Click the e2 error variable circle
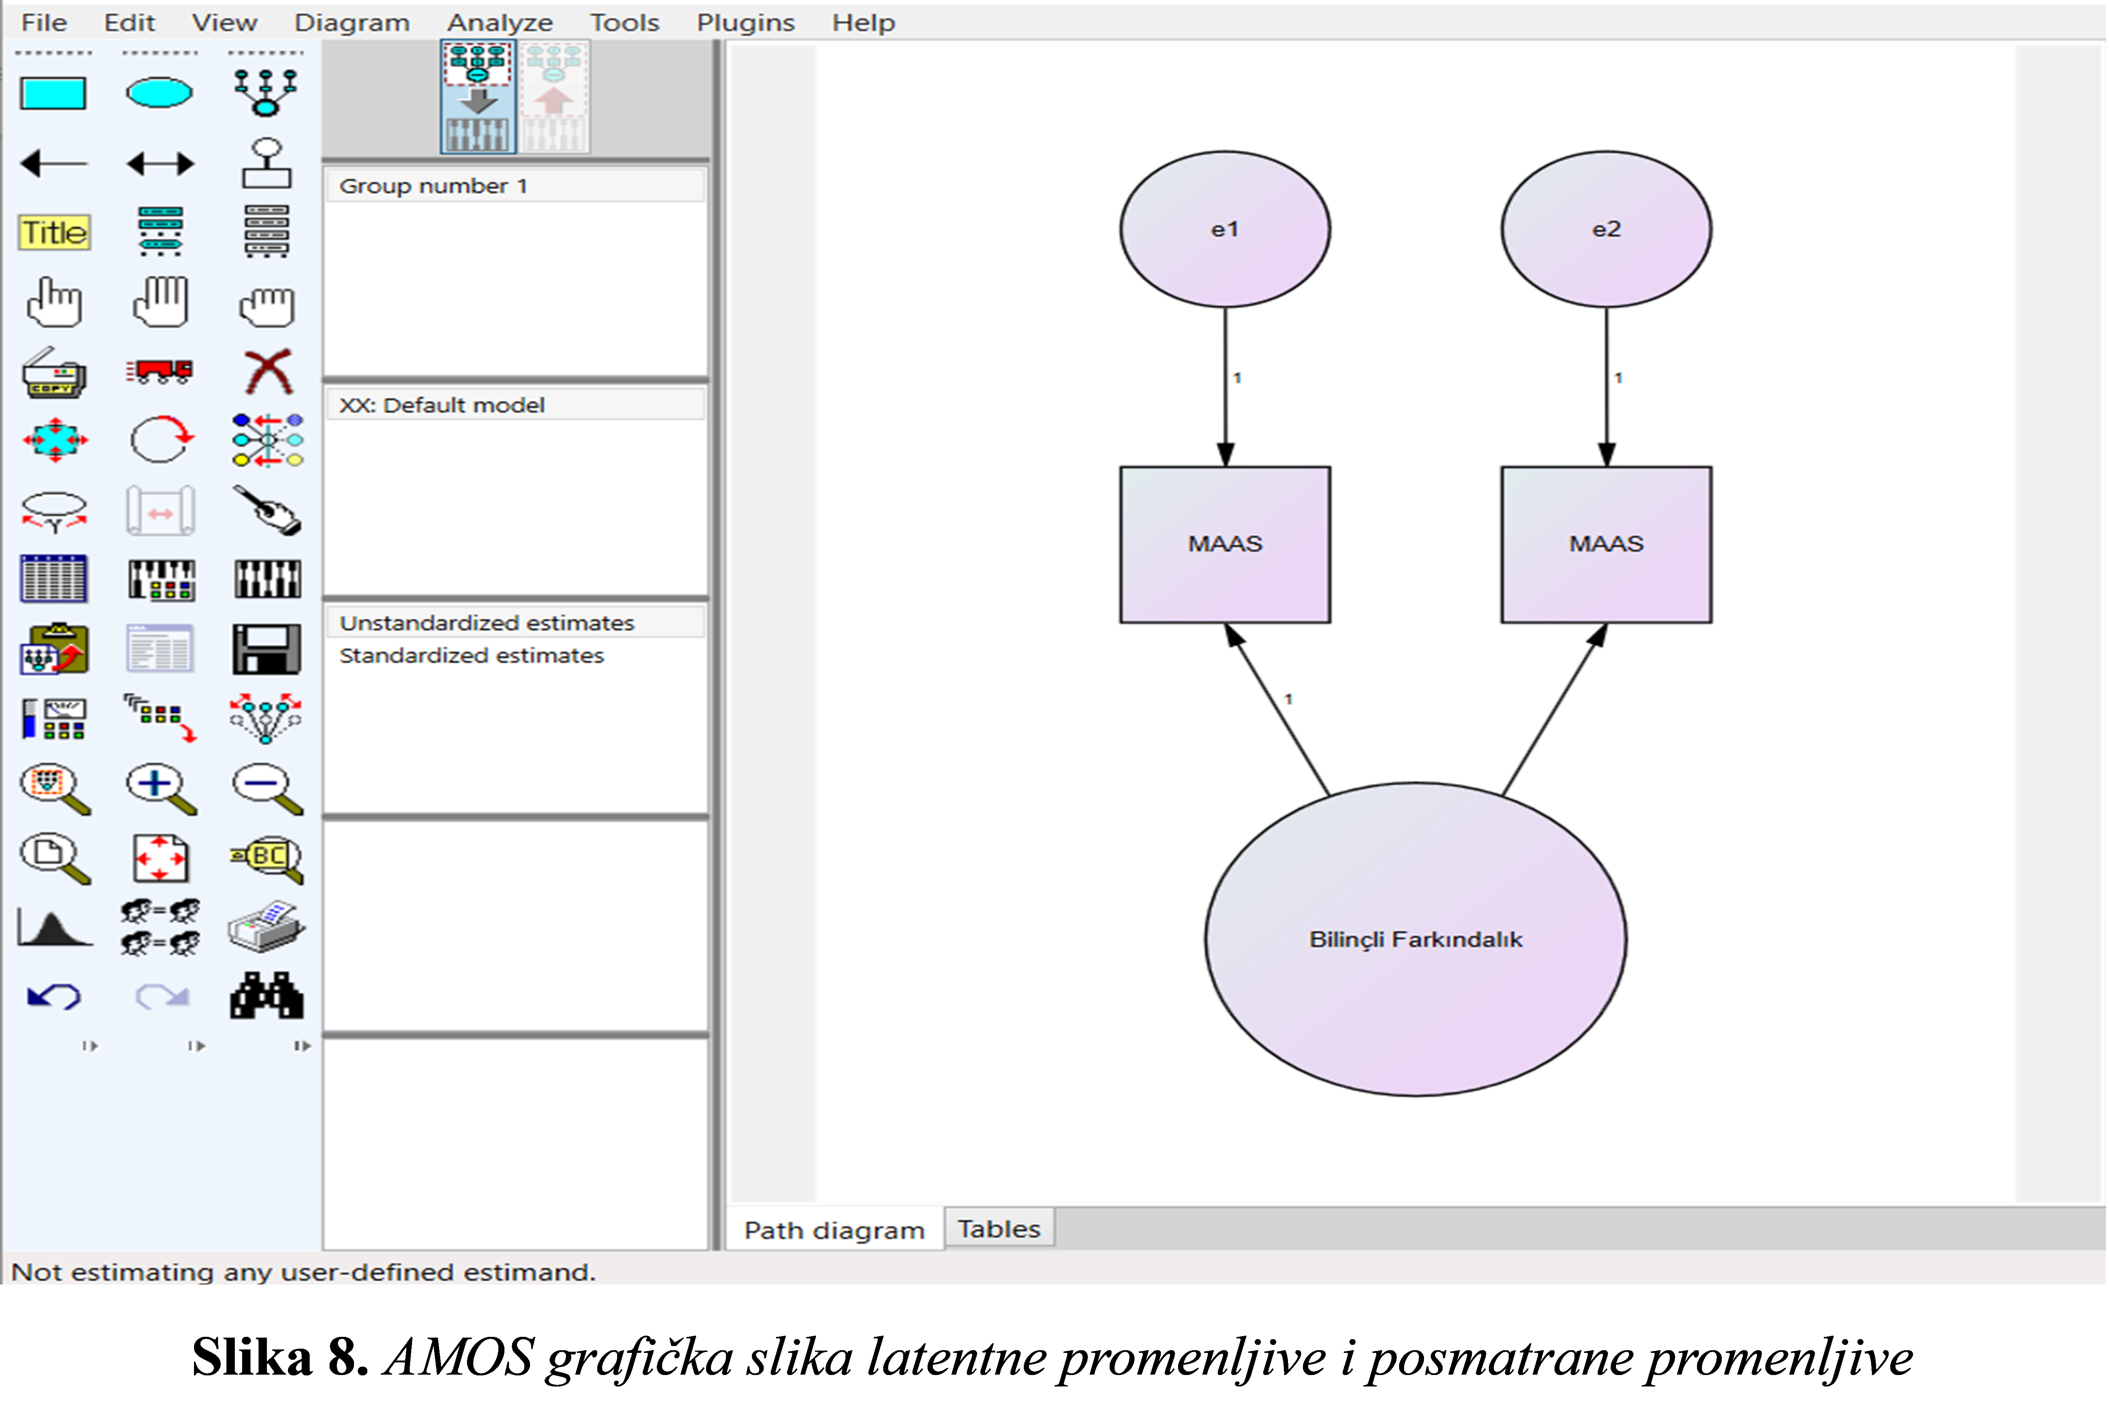 coord(1606,229)
